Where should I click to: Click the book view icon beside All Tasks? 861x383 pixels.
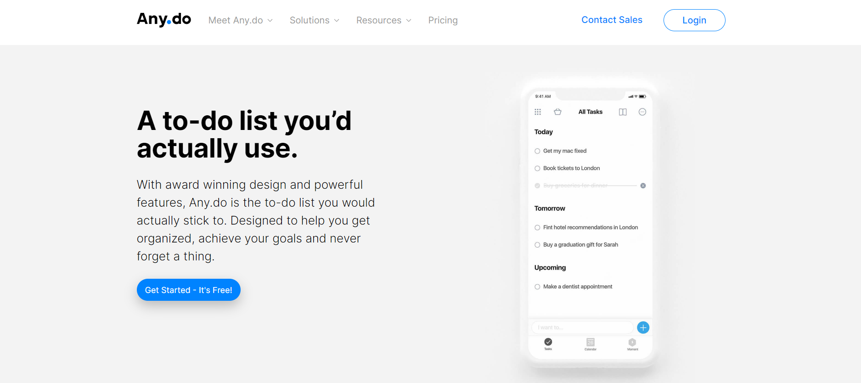click(x=623, y=112)
